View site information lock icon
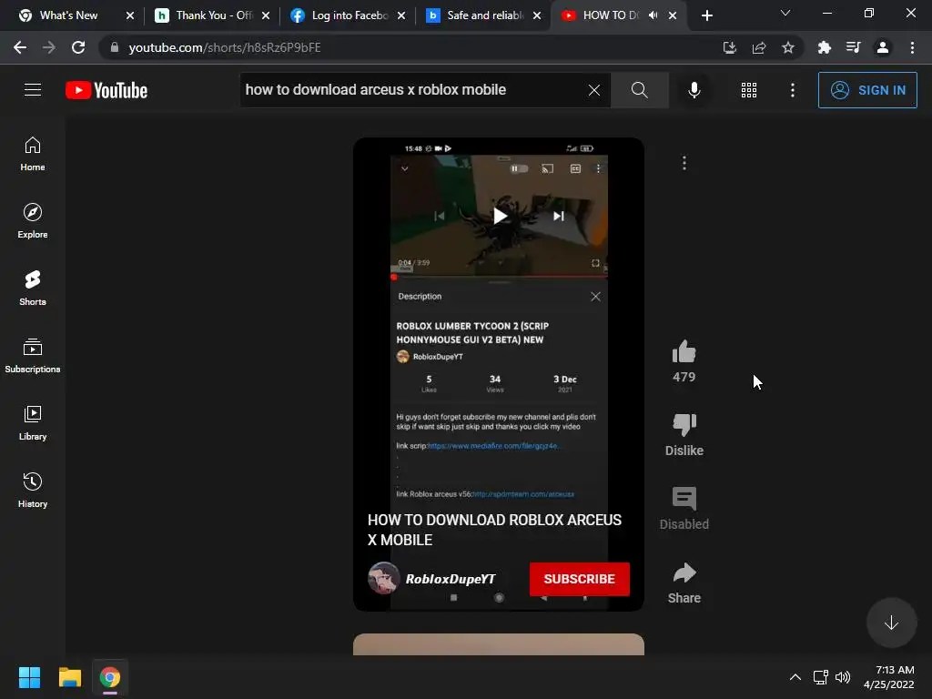 click(115, 47)
